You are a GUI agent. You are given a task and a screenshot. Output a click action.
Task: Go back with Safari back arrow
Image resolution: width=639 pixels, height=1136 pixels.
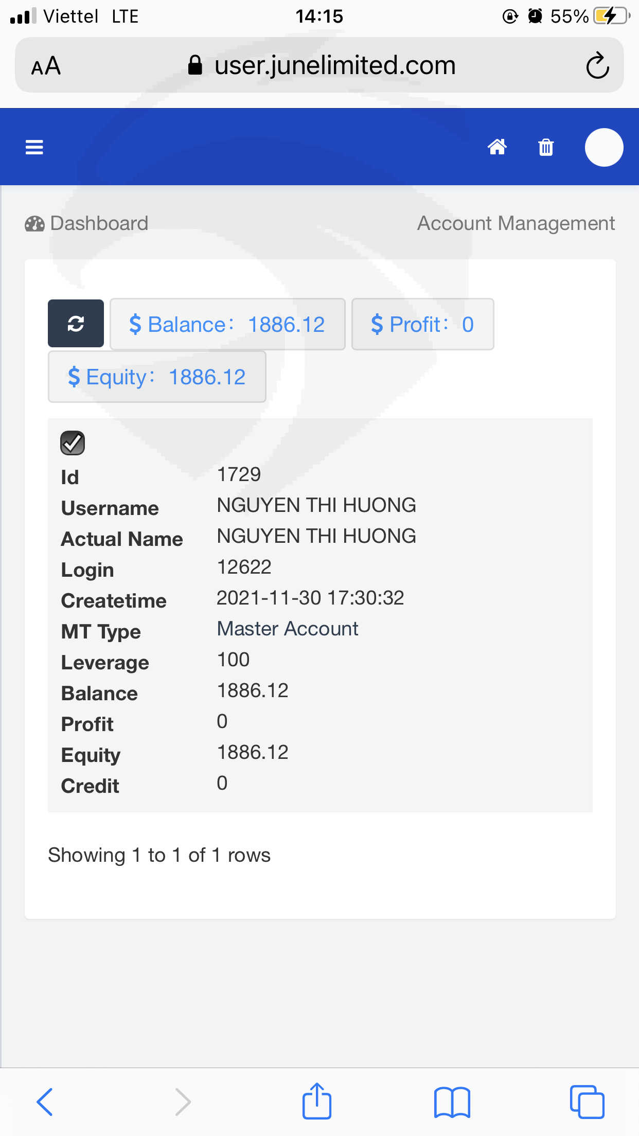pyautogui.click(x=44, y=1102)
